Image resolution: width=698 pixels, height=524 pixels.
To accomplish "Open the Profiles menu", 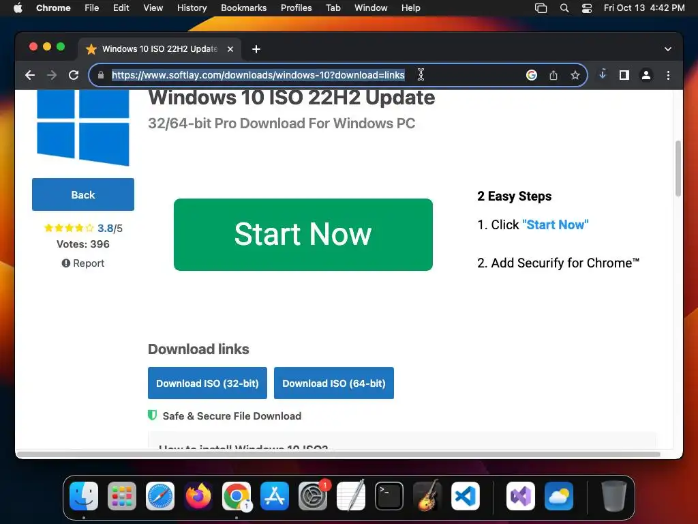I will (296, 8).
